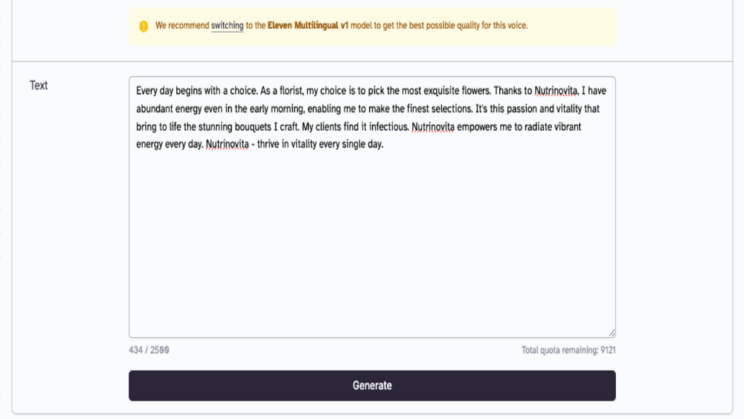Click the "Text" field label
The image size is (744, 419).
click(x=39, y=85)
